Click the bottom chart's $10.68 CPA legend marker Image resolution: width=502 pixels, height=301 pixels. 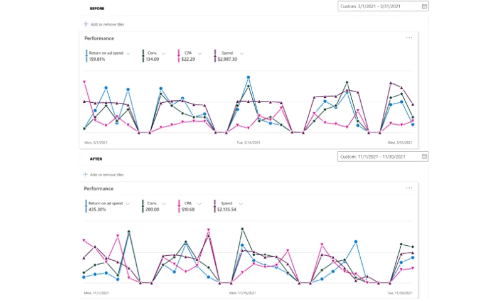[x=179, y=206]
